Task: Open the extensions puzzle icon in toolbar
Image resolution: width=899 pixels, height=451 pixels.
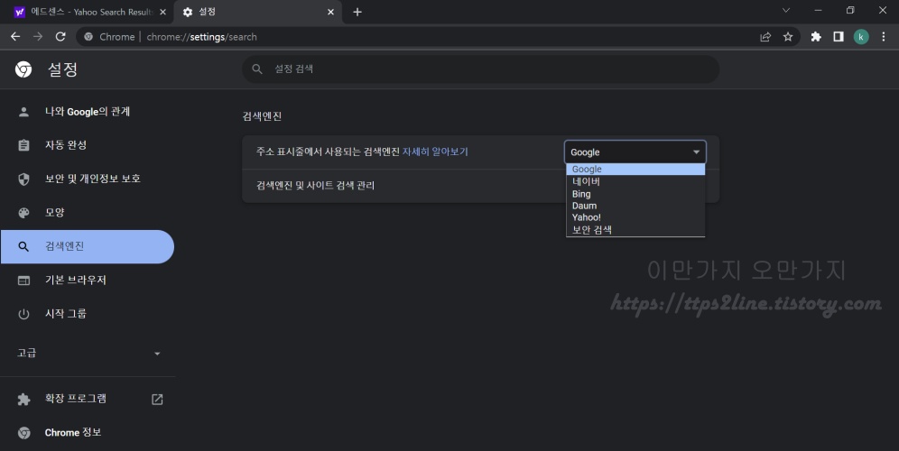Action: point(816,37)
